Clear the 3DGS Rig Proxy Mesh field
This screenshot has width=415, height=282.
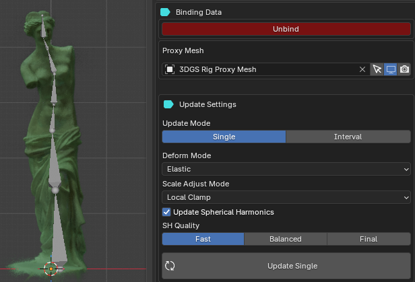[x=362, y=69]
